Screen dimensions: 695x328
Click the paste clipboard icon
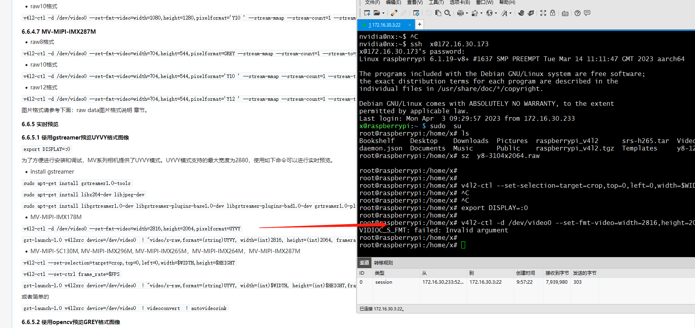pos(438,13)
